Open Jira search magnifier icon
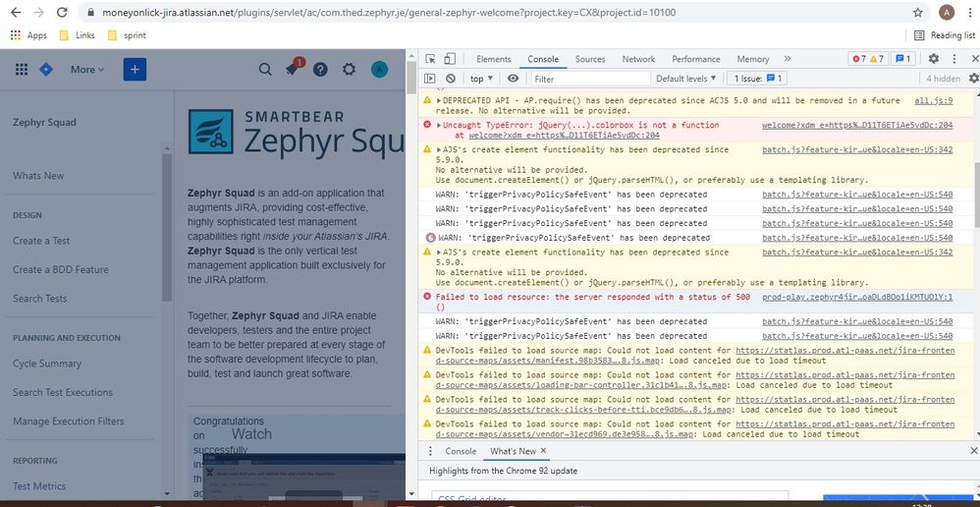The height and width of the screenshot is (507, 980). pos(265,70)
